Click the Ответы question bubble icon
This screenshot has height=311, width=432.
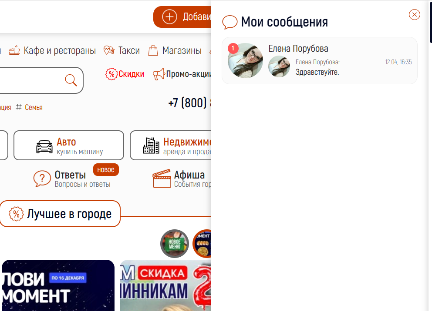pos(42,179)
